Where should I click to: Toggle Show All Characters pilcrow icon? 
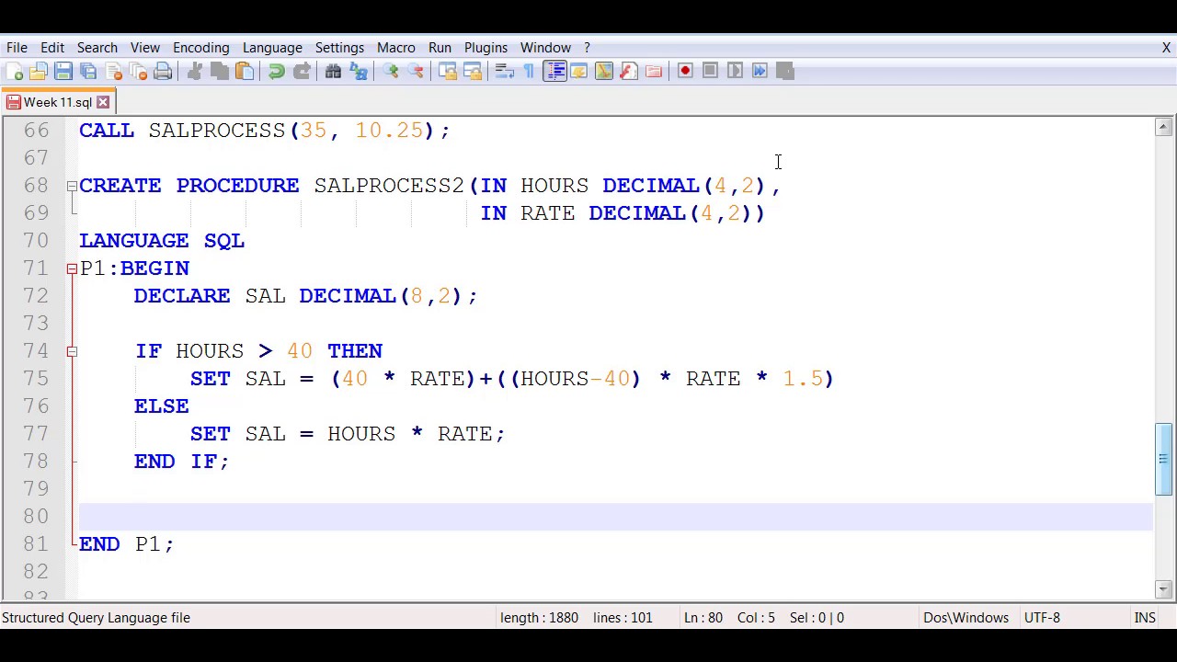[530, 71]
